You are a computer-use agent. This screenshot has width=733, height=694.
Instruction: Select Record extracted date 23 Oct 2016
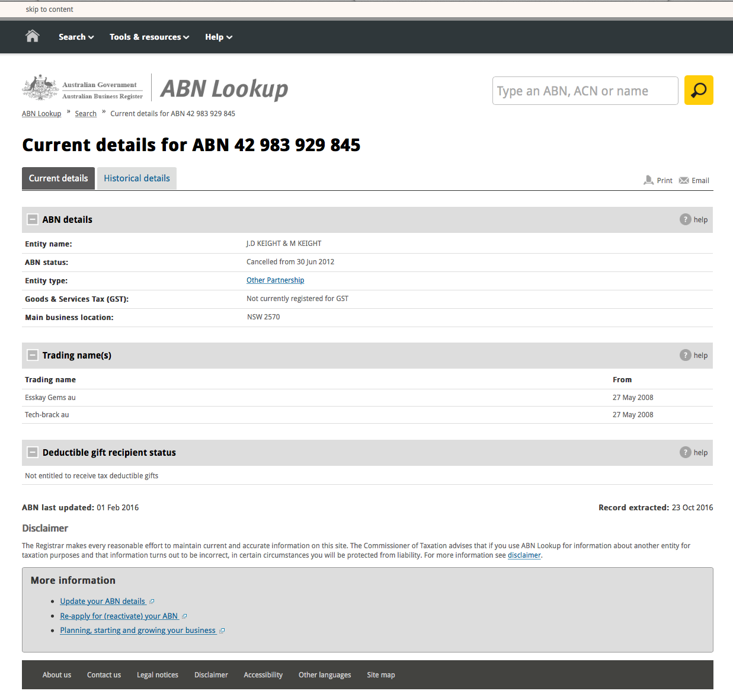click(x=693, y=508)
